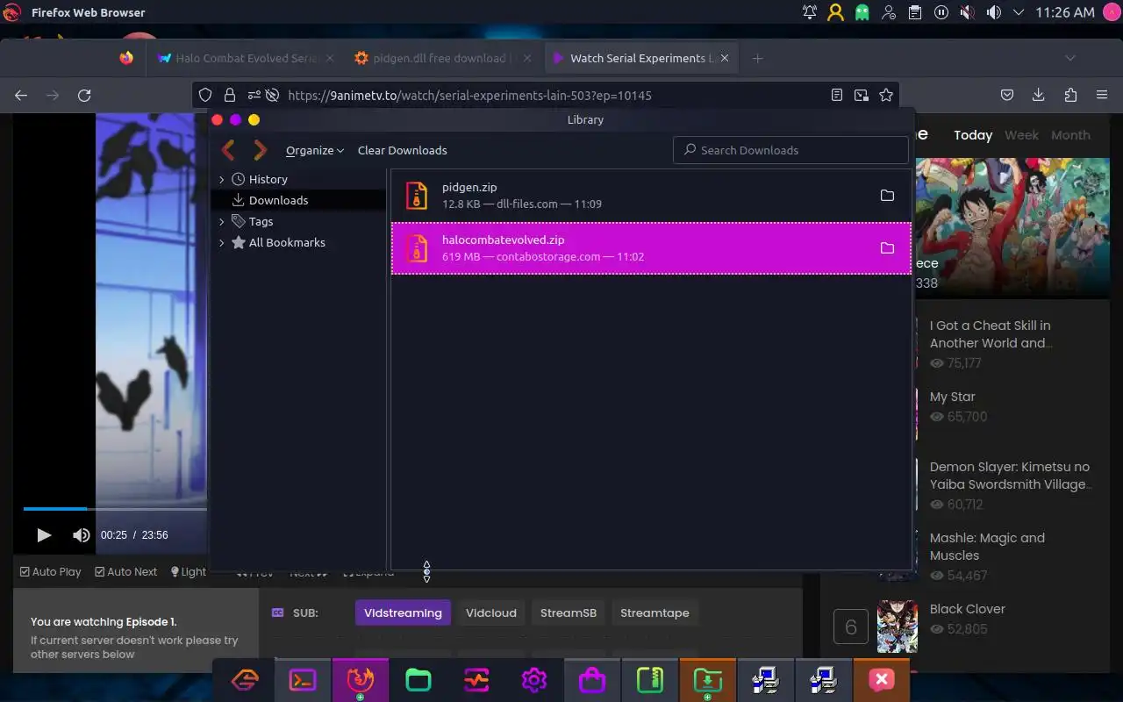Screen dimensions: 1123x702
Task: Open Mashle: Magic and Muscles link
Action: [x=987, y=547]
